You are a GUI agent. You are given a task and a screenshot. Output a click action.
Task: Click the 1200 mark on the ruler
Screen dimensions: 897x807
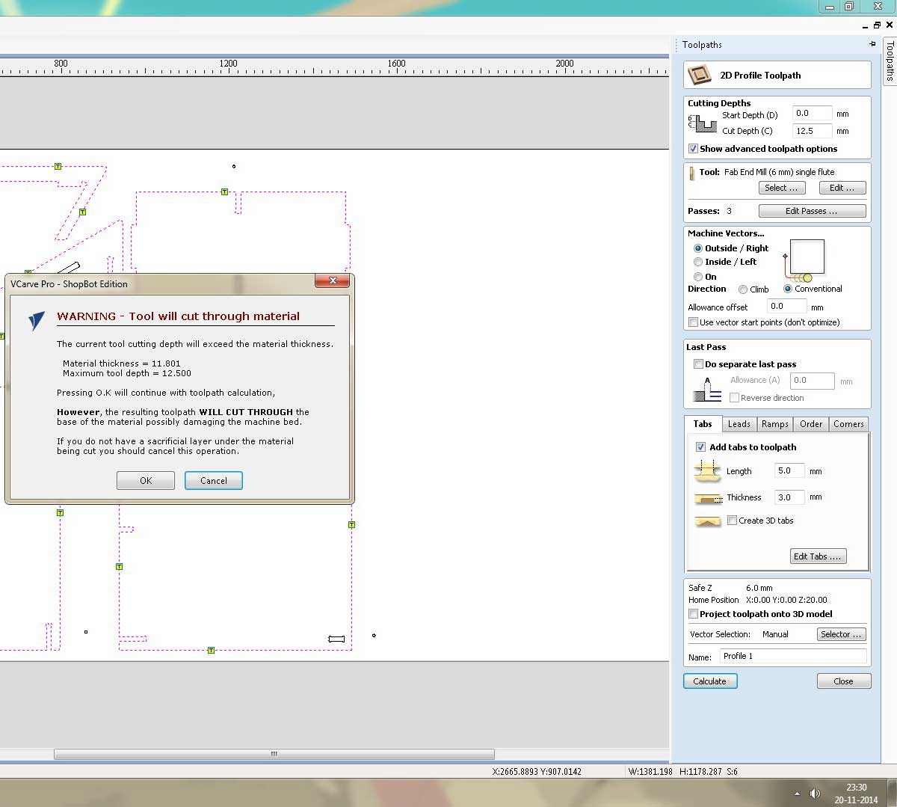click(x=229, y=64)
